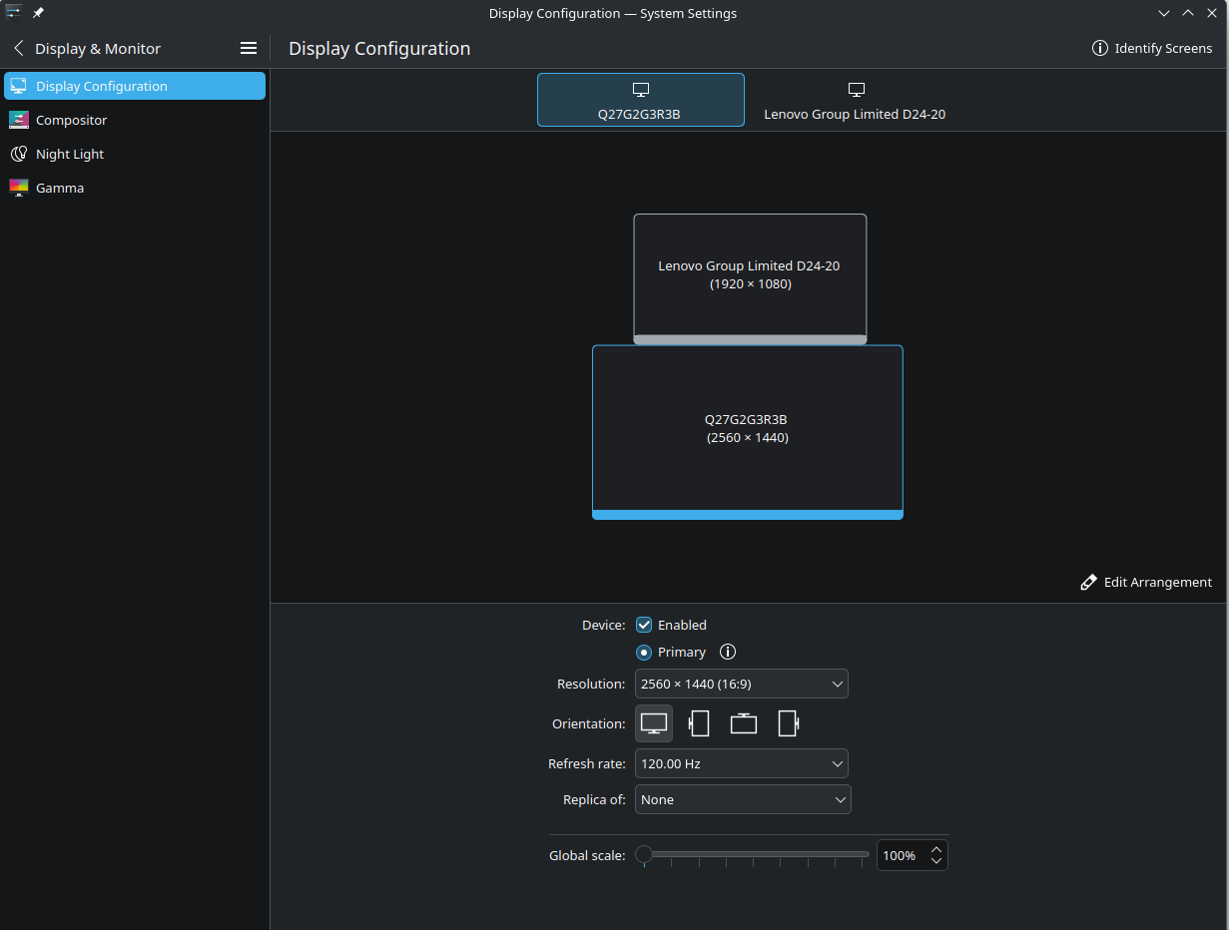Pick the upside-down orientation icon

744,723
